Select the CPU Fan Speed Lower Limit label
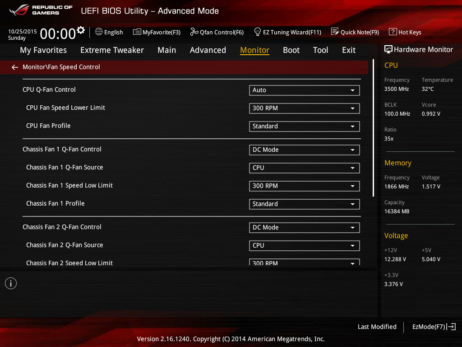This screenshot has width=462, height=347. point(65,108)
